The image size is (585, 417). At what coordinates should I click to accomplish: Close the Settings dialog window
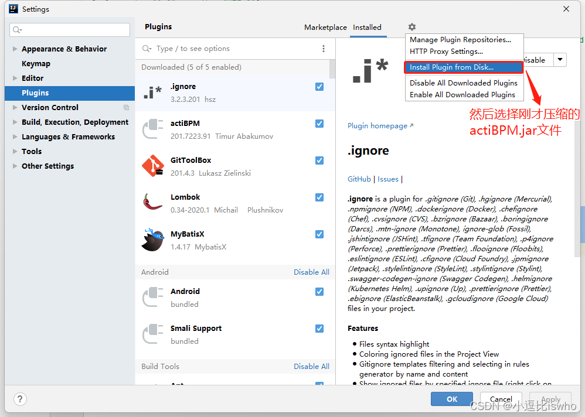click(566, 9)
